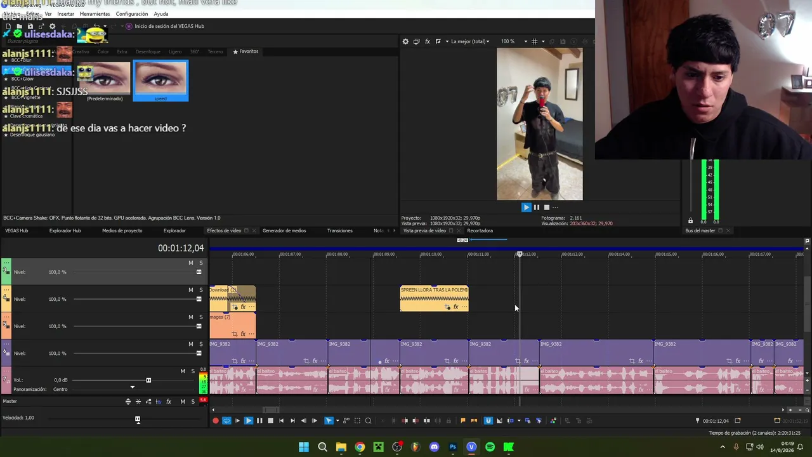Image resolution: width=812 pixels, height=457 pixels.
Task: Mute video track 3
Action: coord(190,263)
